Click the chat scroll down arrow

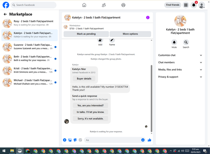(151, 133)
